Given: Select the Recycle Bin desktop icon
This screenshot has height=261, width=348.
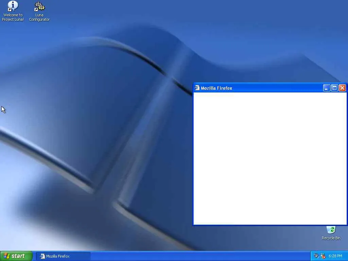Looking at the screenshot, I should click(331, 233).
